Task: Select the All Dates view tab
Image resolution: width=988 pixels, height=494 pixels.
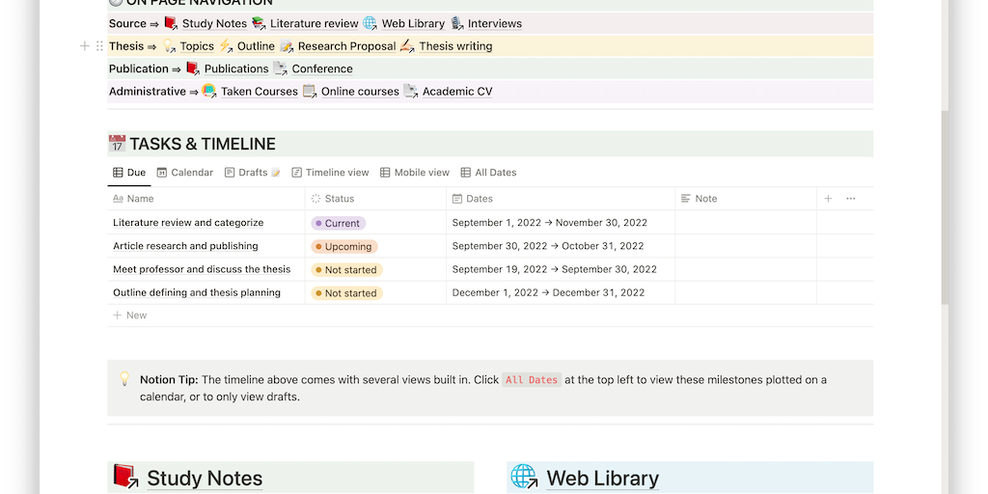Action: 488,173
